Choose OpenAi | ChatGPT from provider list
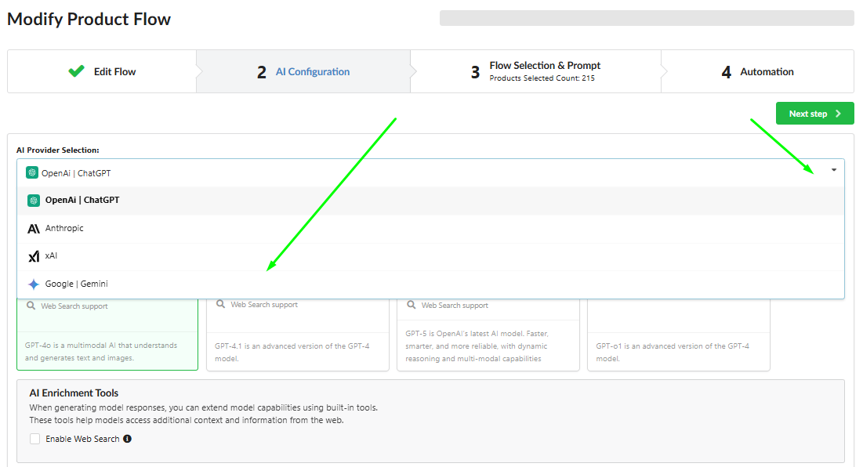 (x=430, y=201)
